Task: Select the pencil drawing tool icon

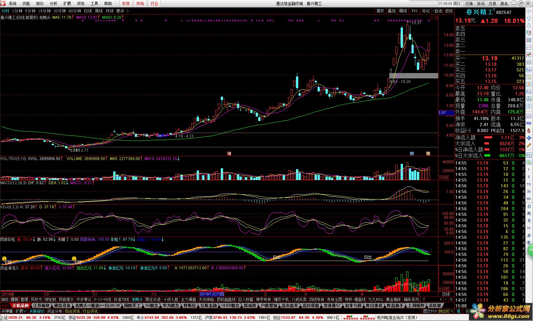Action: point(529,145)
